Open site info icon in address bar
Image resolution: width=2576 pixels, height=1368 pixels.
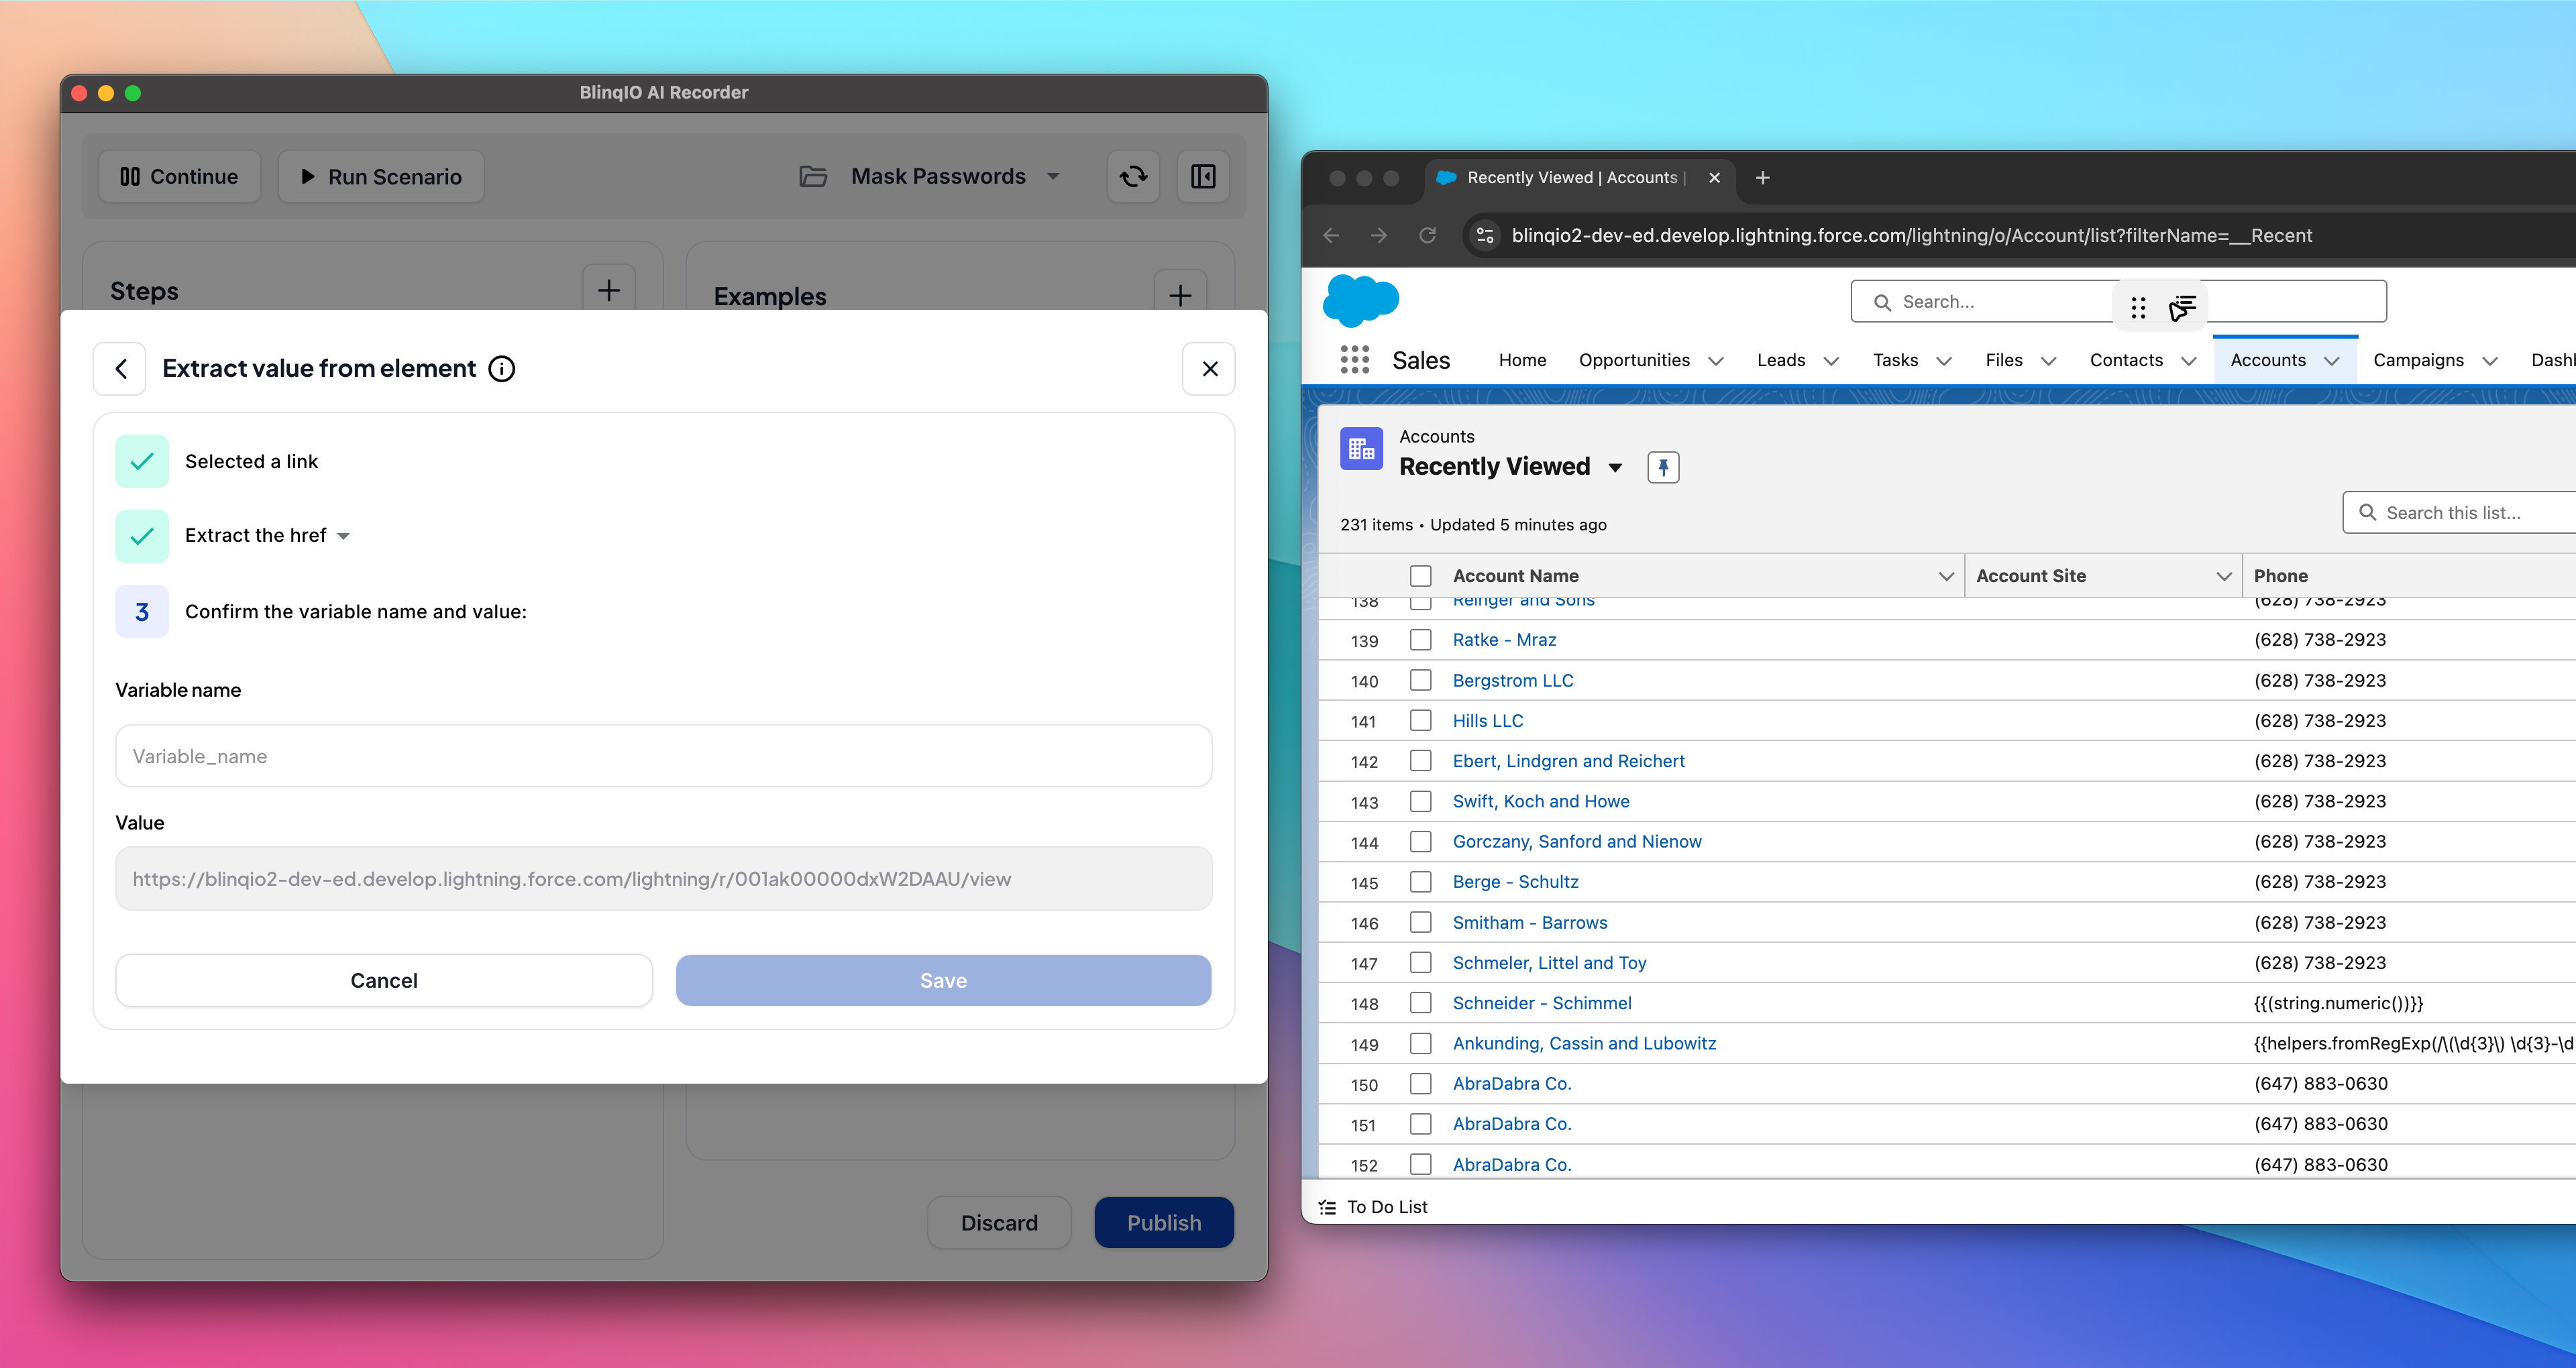1485,235
